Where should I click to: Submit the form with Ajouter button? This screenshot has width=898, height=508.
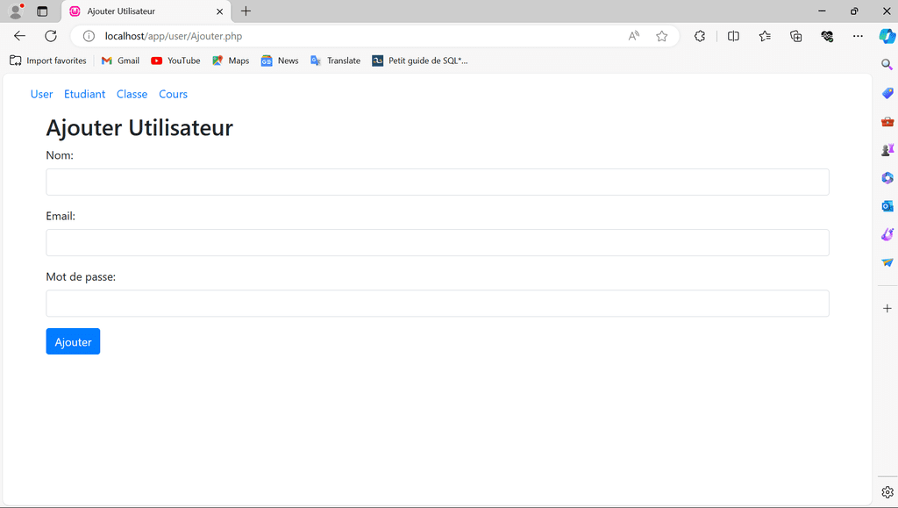pyautogui.click(x=73, y=341)
